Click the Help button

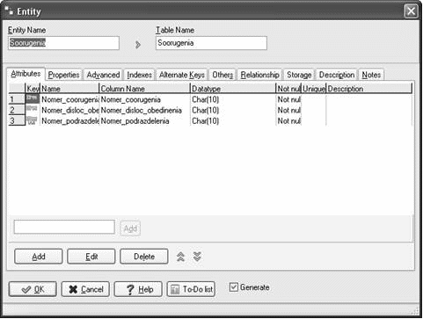138,289
